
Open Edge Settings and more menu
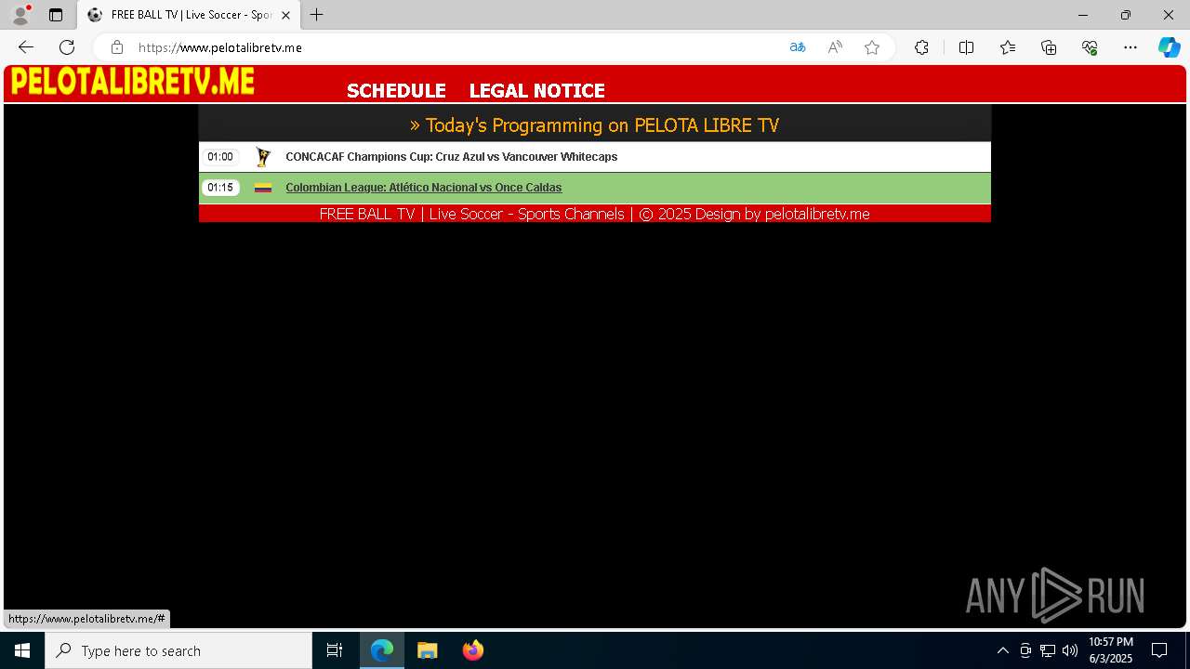1130,47
